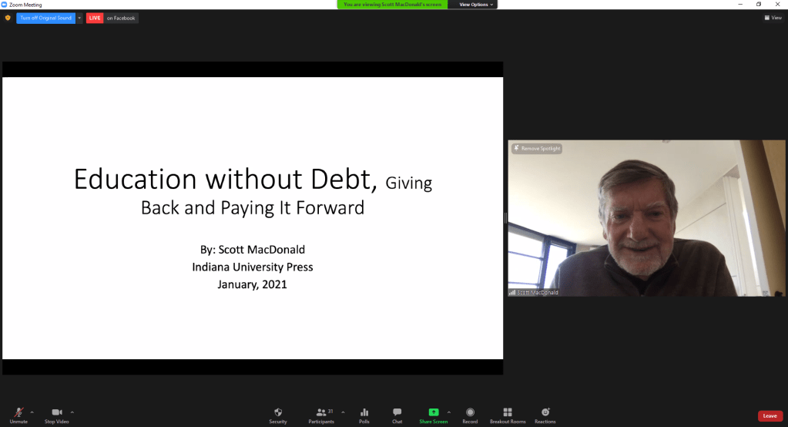Click Remove Spotlight on the speaker video
This screenshot has height=427, width=788.
tap(537, 148)
